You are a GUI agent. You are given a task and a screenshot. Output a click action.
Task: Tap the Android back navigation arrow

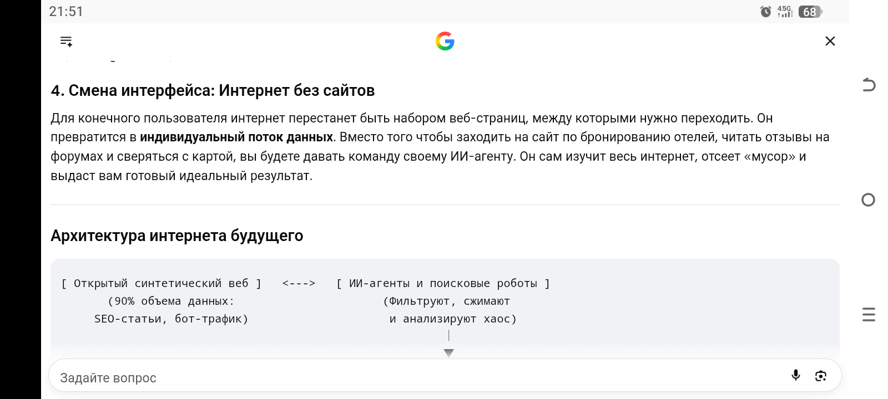coord(869,85)
